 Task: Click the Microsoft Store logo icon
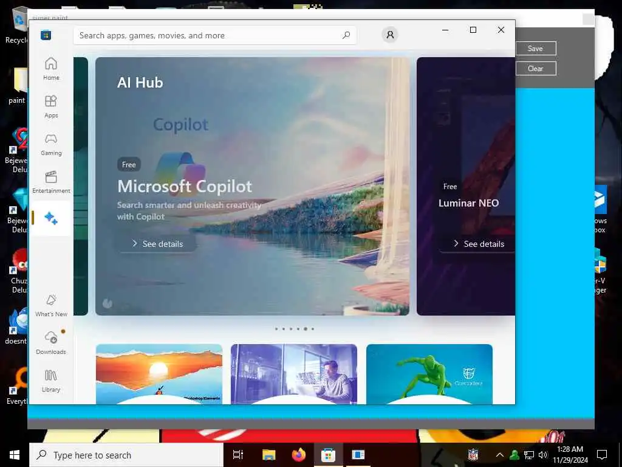(46, 35)
